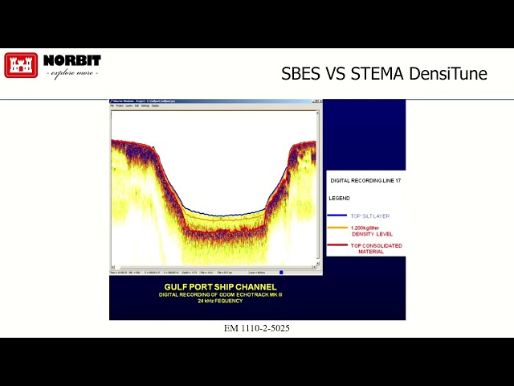Click the echogram channel bottom in the plot
The width and height of the screenshot is (514, 386).
(x=225, y=230)
